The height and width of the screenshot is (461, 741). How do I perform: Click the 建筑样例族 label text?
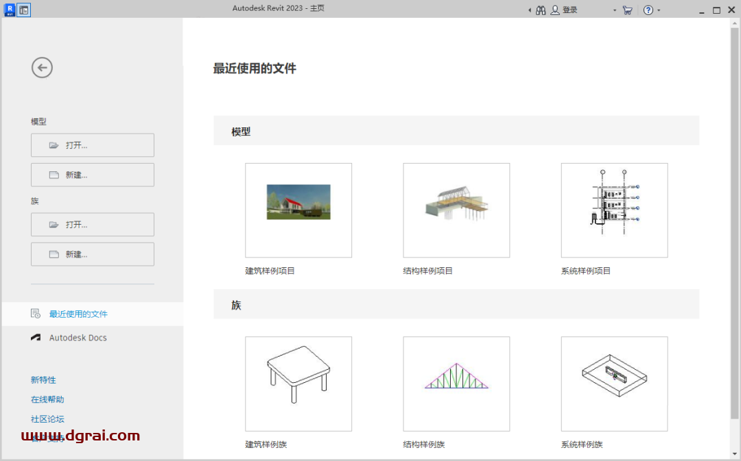266,445
